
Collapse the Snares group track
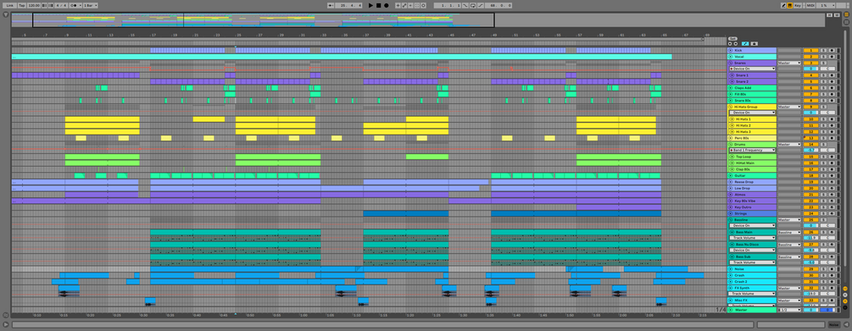coord(731,63)
